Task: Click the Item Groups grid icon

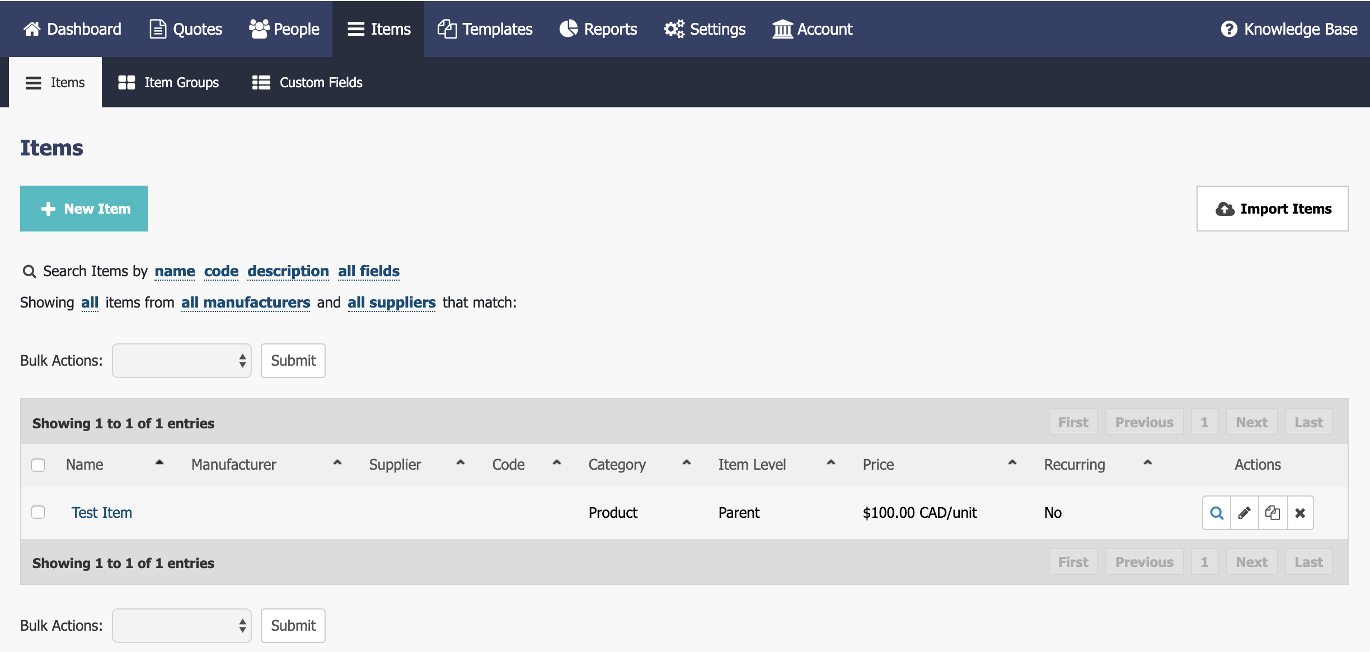Action: [126, 83]
